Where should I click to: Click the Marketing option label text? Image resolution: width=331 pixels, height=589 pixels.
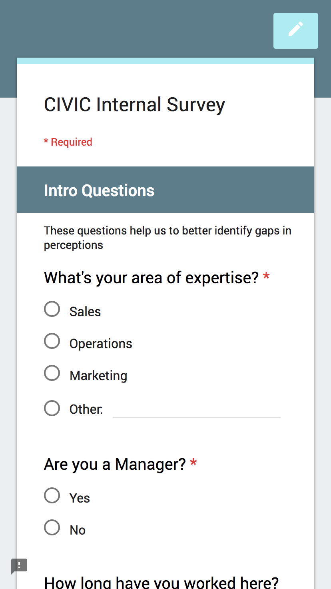point(98,376)
